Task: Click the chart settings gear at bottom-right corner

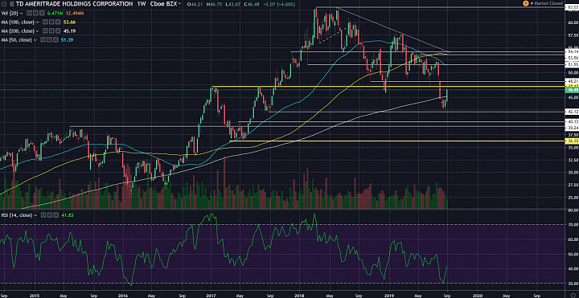Action: tap(574, 295)
